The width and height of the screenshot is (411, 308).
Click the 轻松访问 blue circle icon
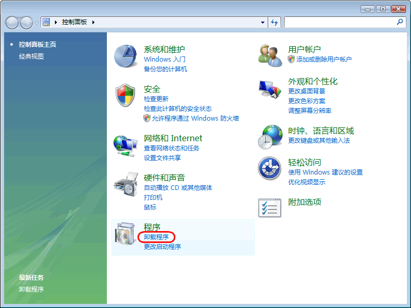pyautogui.click(x=269, y=168)
